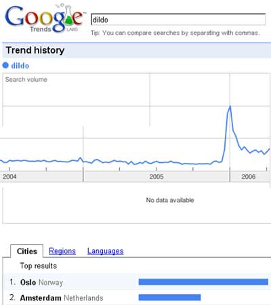Select the Cities tab
Screen dimensions: 271x305
click(26, 251)
